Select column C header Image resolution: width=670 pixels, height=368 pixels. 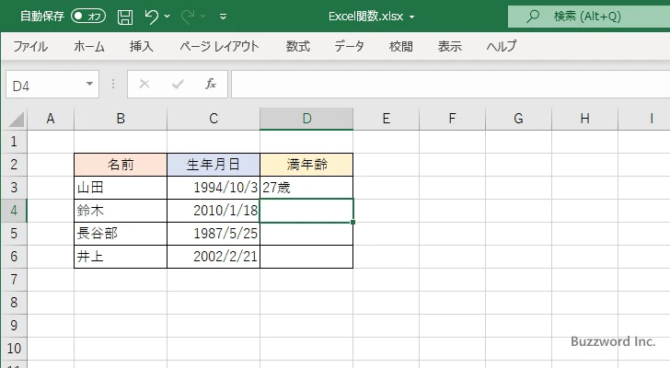214,119
